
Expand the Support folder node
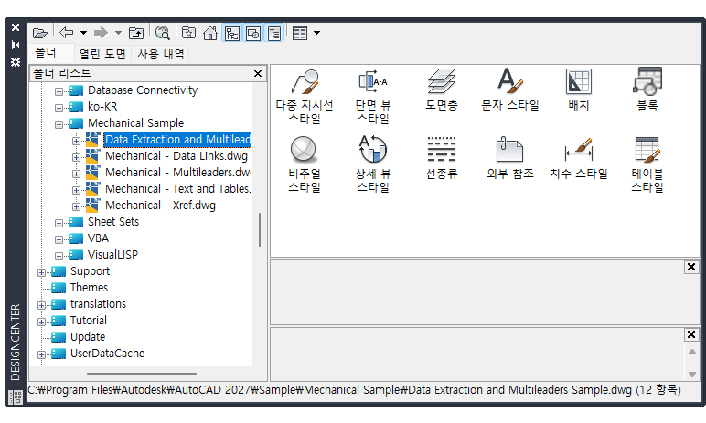pyautogui.click(x=41, y=272)
